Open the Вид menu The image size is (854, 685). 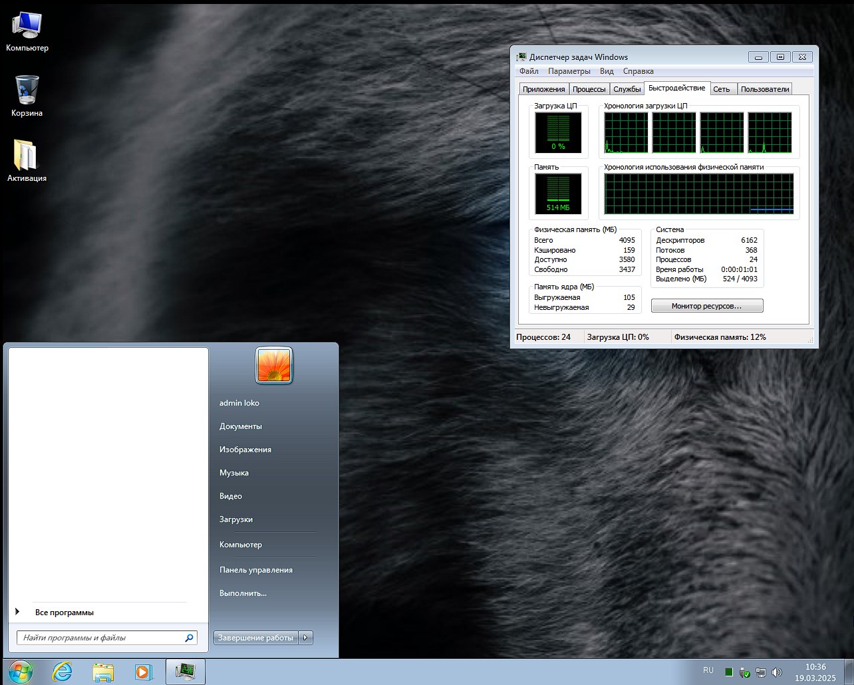point(607,71)
